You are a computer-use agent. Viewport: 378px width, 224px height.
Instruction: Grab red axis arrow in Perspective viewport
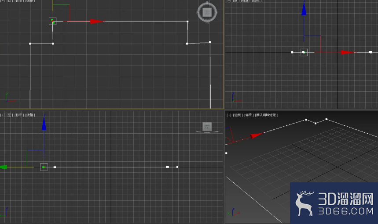tap(257, 135)
